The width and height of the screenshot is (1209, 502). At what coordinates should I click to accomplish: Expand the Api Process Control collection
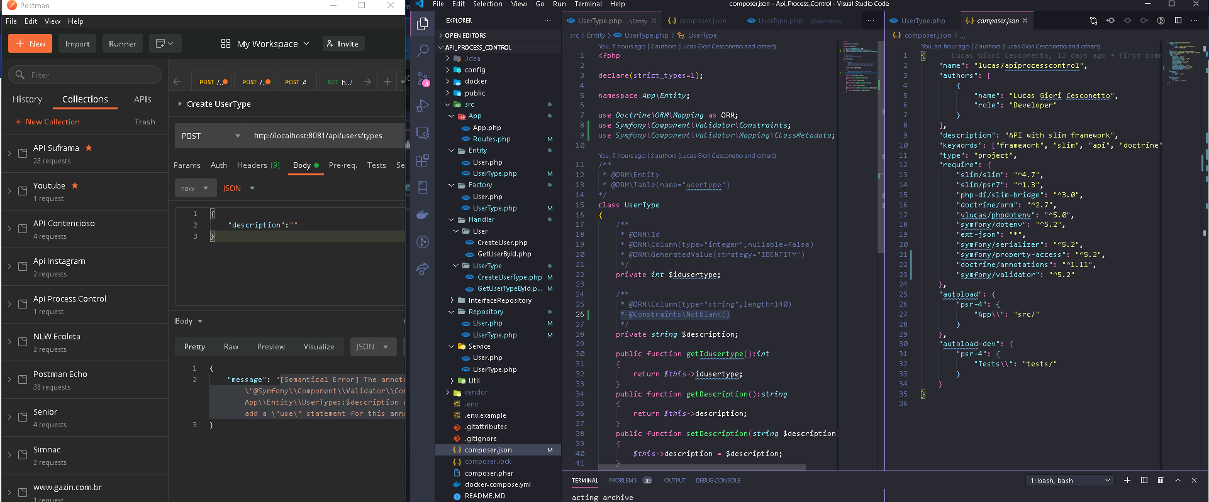coord(9,304)
